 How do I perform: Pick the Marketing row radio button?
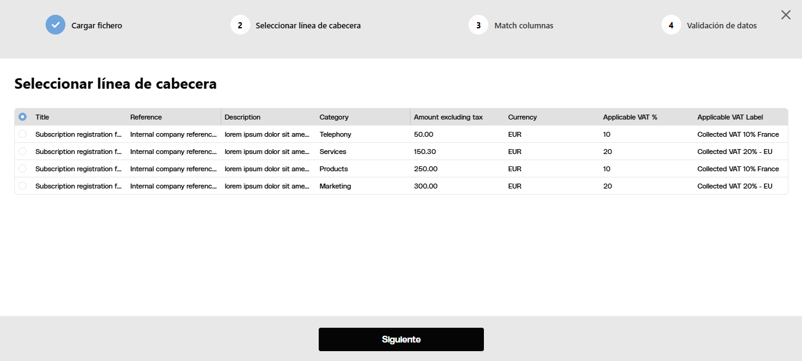23,185
